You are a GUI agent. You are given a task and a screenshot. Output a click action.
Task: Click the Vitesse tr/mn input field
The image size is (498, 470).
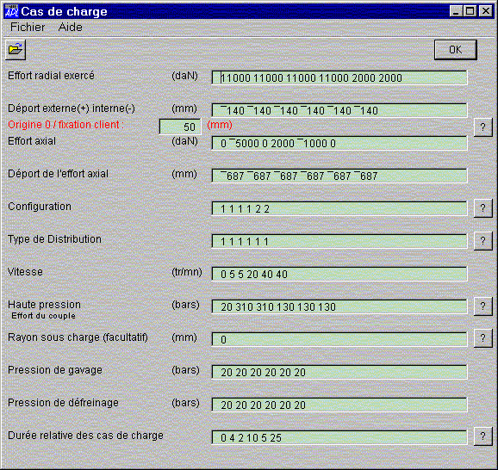pos(339,274)
